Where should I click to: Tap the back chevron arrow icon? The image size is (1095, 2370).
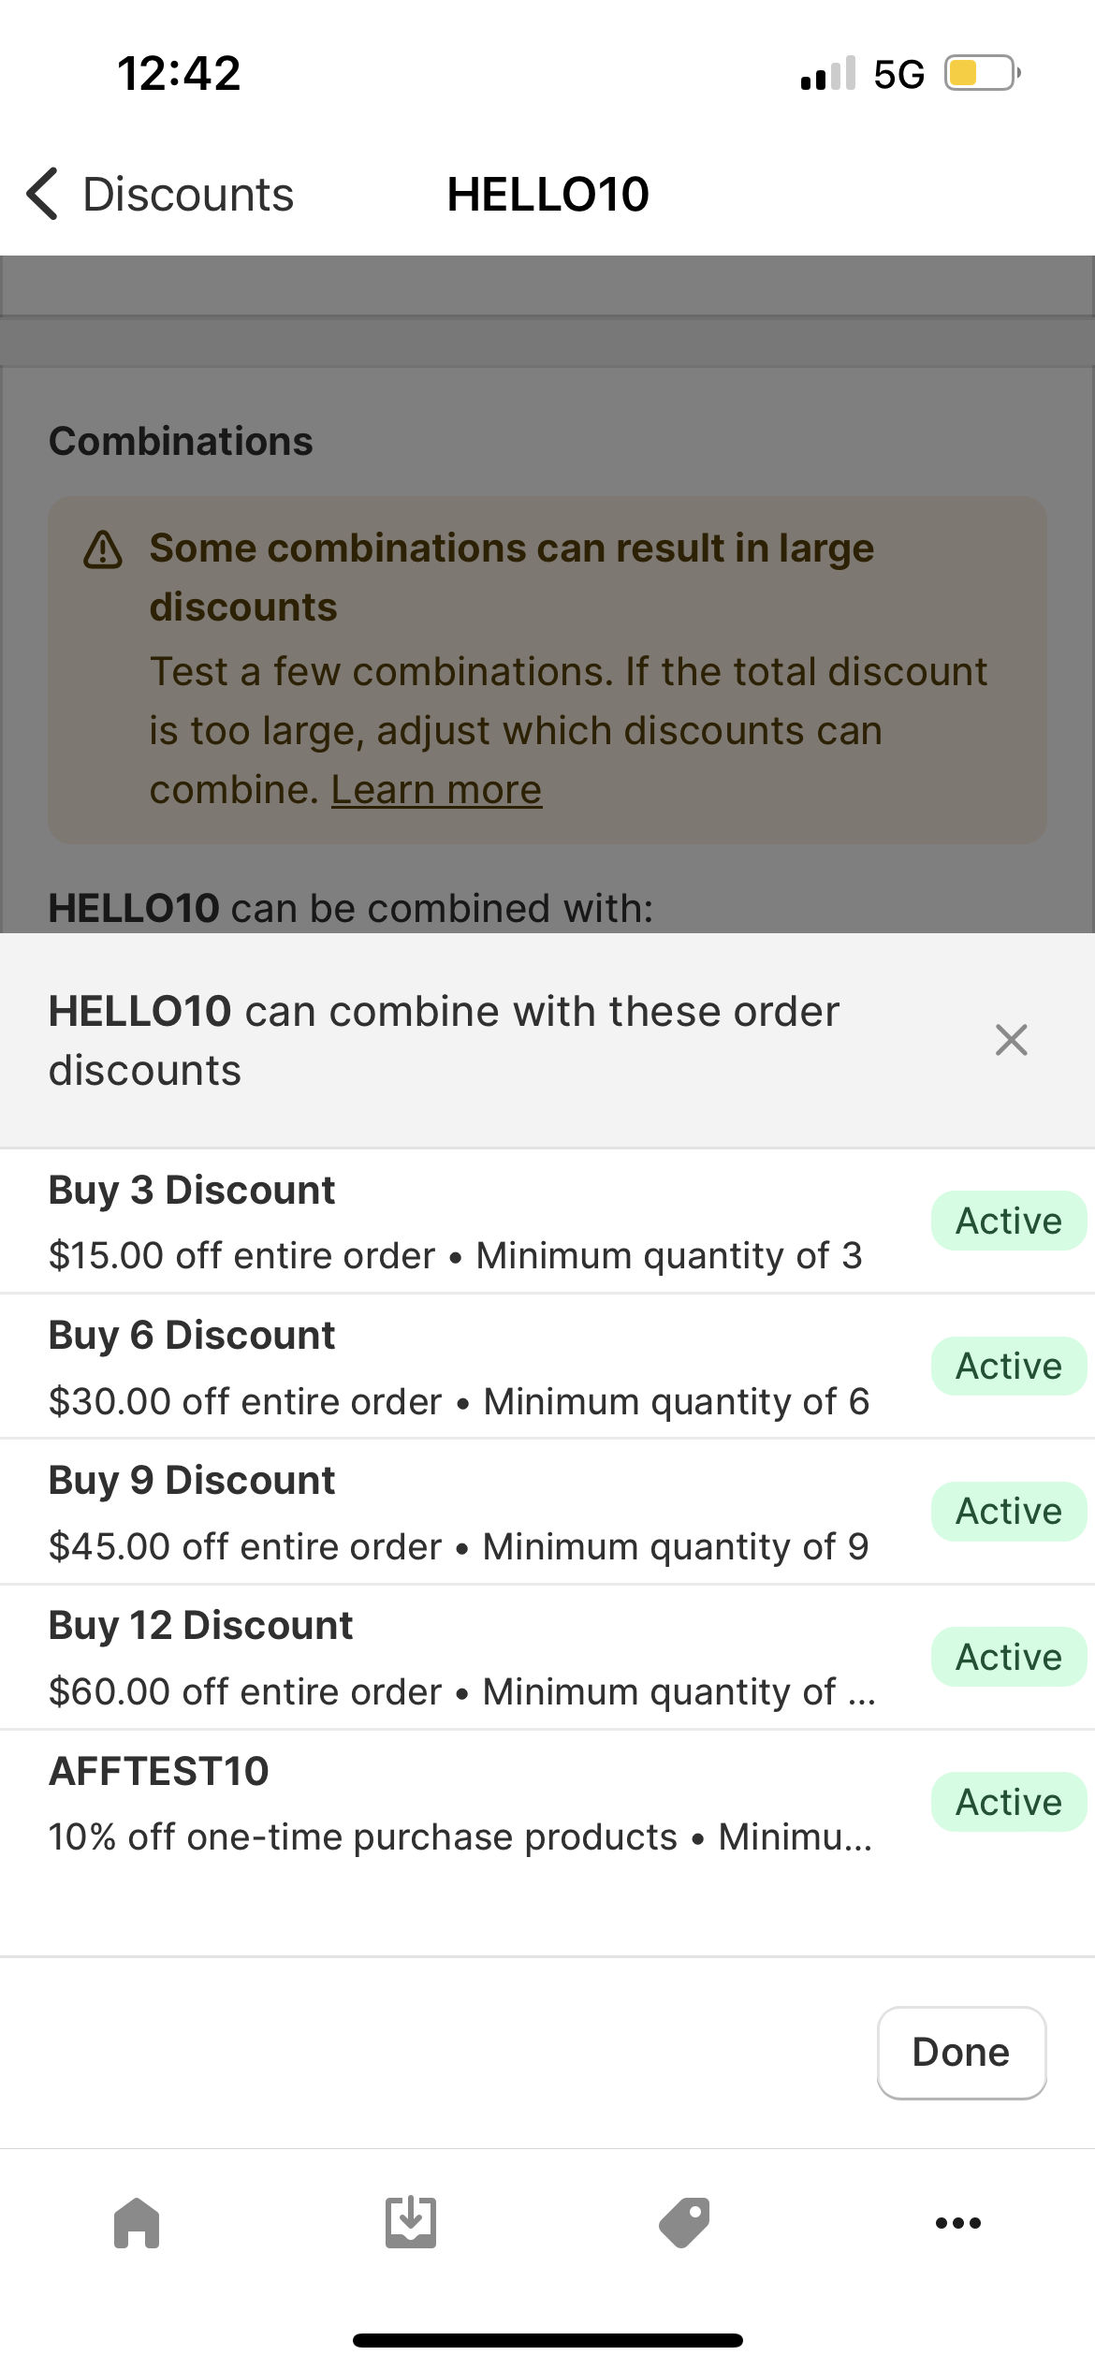point(43,195)
